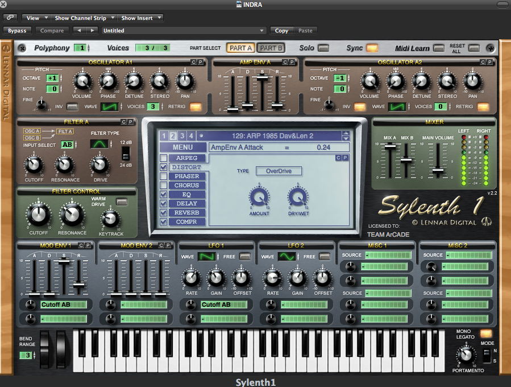Enable the Arpeg effect checkbox
The width and height of the screenshot is (511, 387).
click(164, 158)
